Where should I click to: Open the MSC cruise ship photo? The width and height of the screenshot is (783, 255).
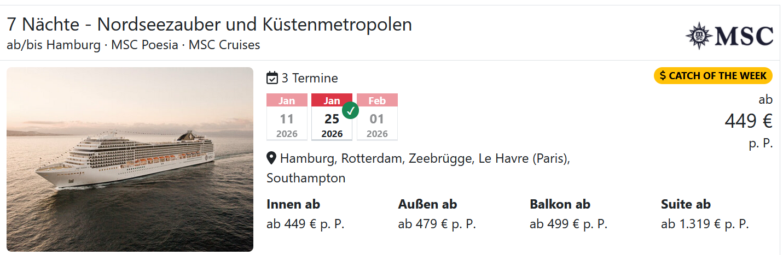130,159
